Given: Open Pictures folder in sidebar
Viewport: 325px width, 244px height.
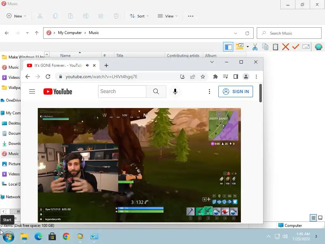Looking at the screenshot, I should pyautogui.click(x=11, y=164).
